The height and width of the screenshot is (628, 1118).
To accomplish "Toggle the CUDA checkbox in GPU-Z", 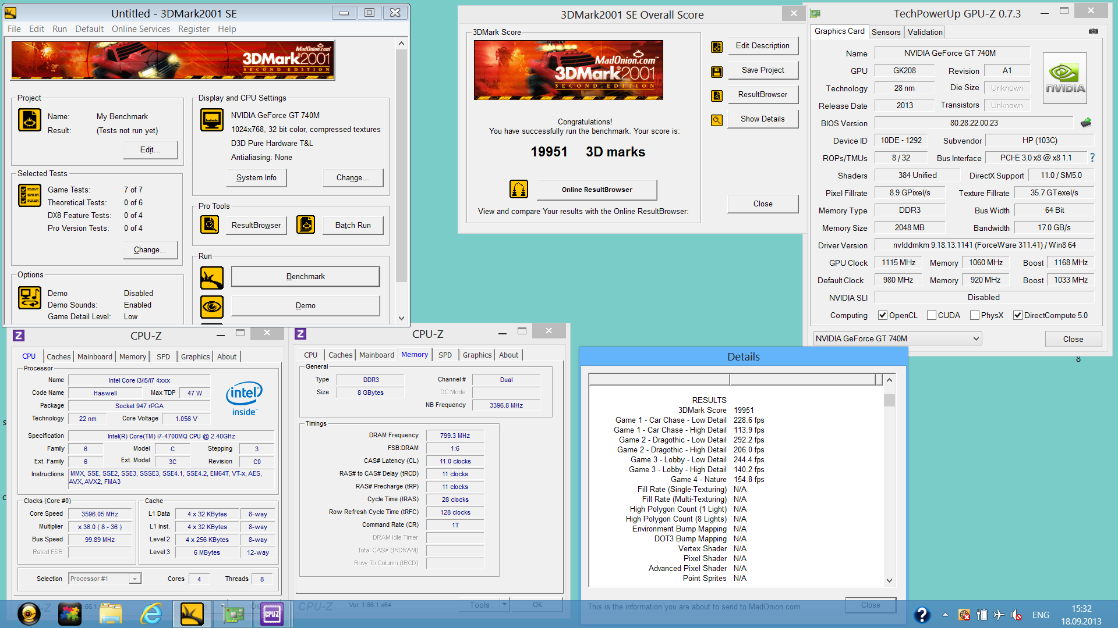I will point(932,315).
